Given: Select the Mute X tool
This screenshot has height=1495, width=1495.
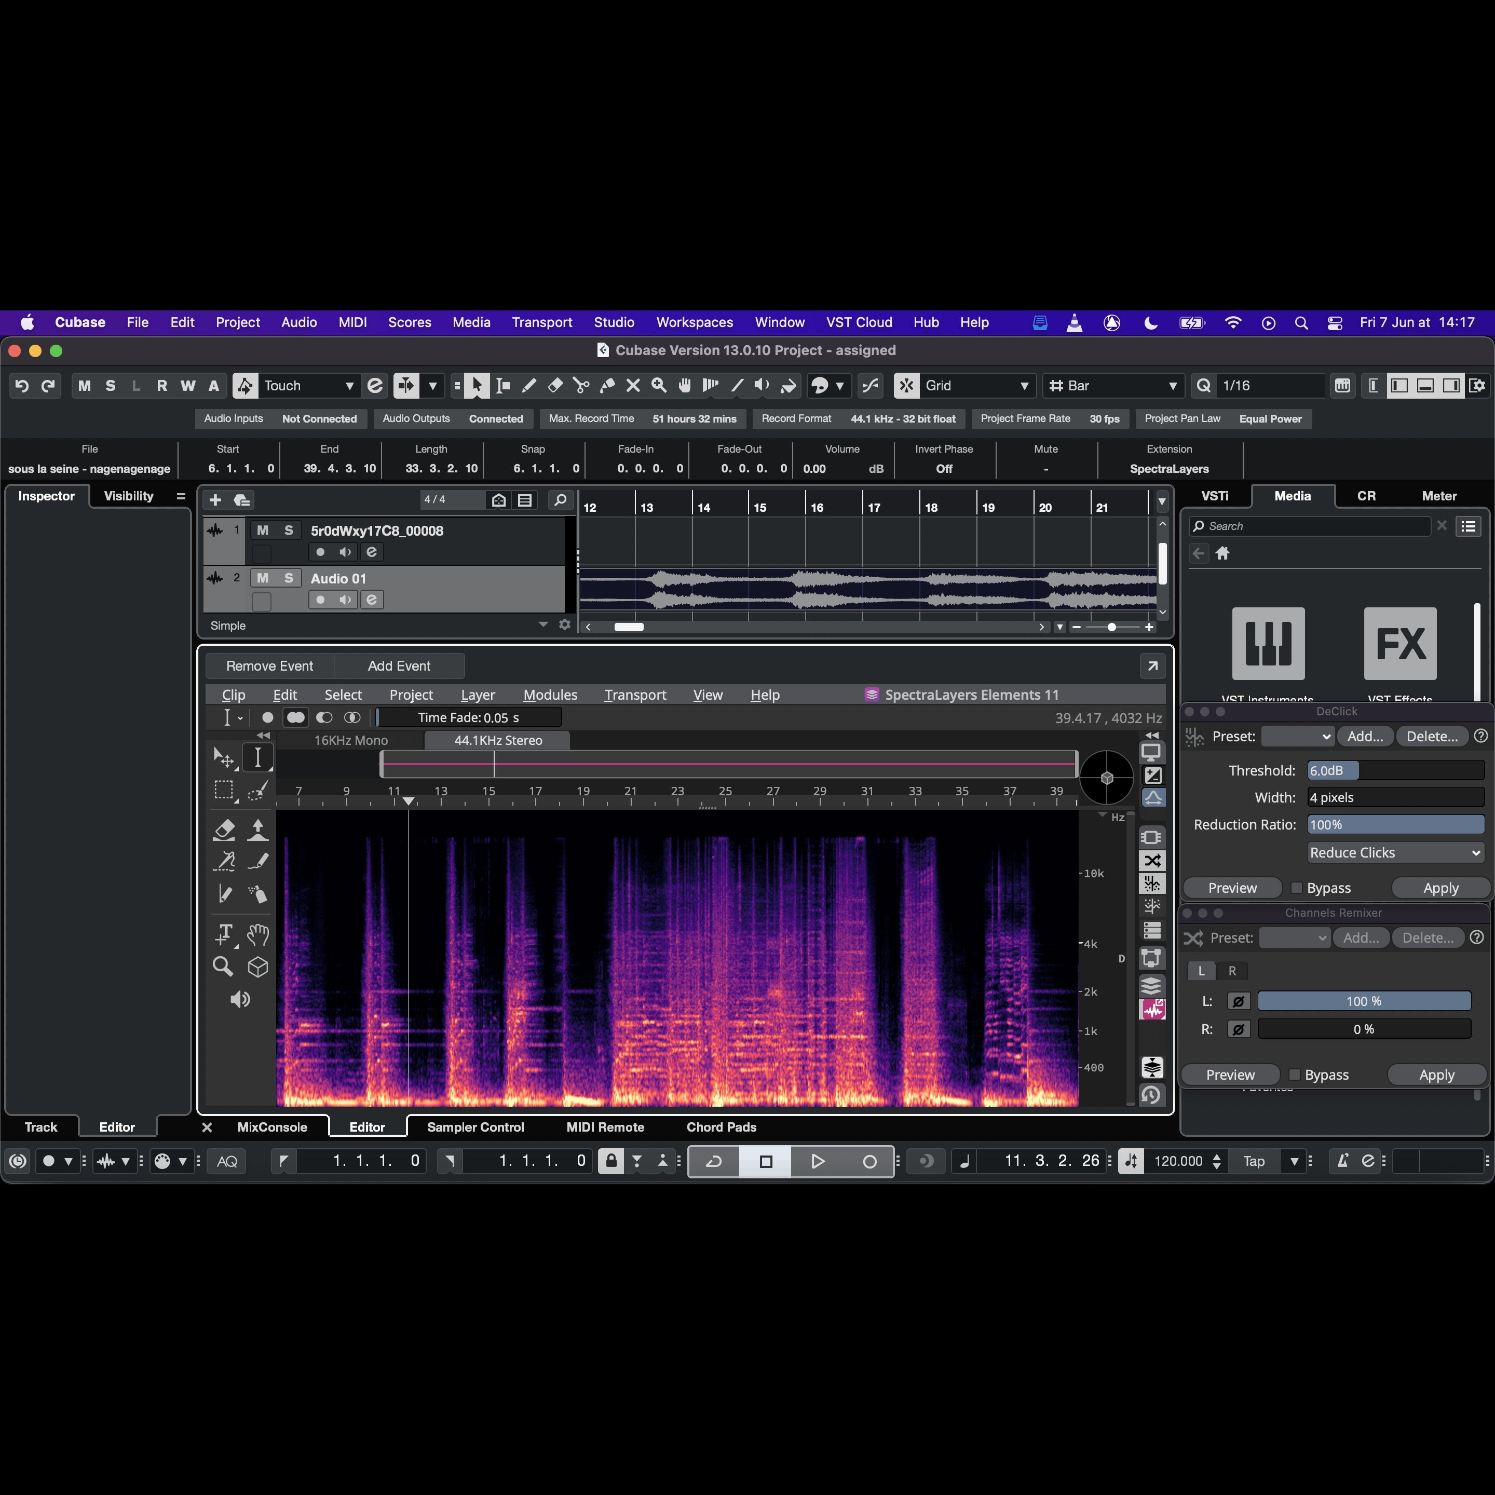Looking at the screenshot, I should pyautogui.click(x=633, y=385).
